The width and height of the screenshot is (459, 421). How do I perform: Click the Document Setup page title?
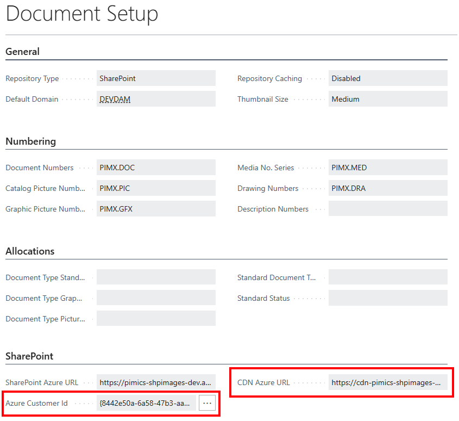point(82,14)
